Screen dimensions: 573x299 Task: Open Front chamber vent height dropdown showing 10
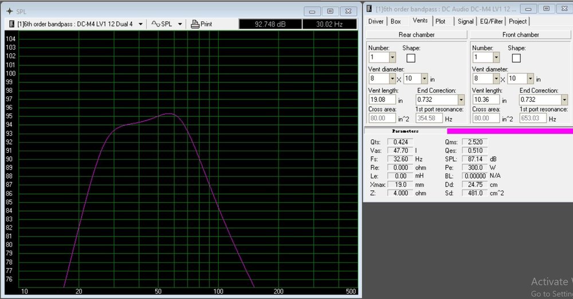(x=530, y=78)
